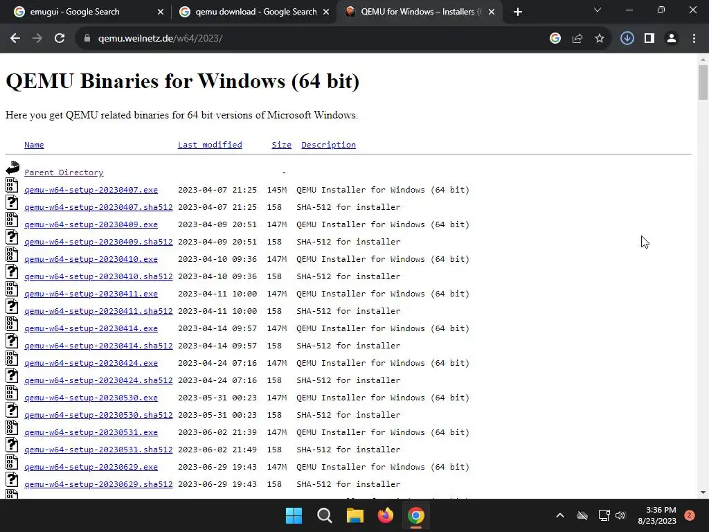Open the notification badge showing 2
Viewport: 709px width, 532px height.
click(690, 515)
